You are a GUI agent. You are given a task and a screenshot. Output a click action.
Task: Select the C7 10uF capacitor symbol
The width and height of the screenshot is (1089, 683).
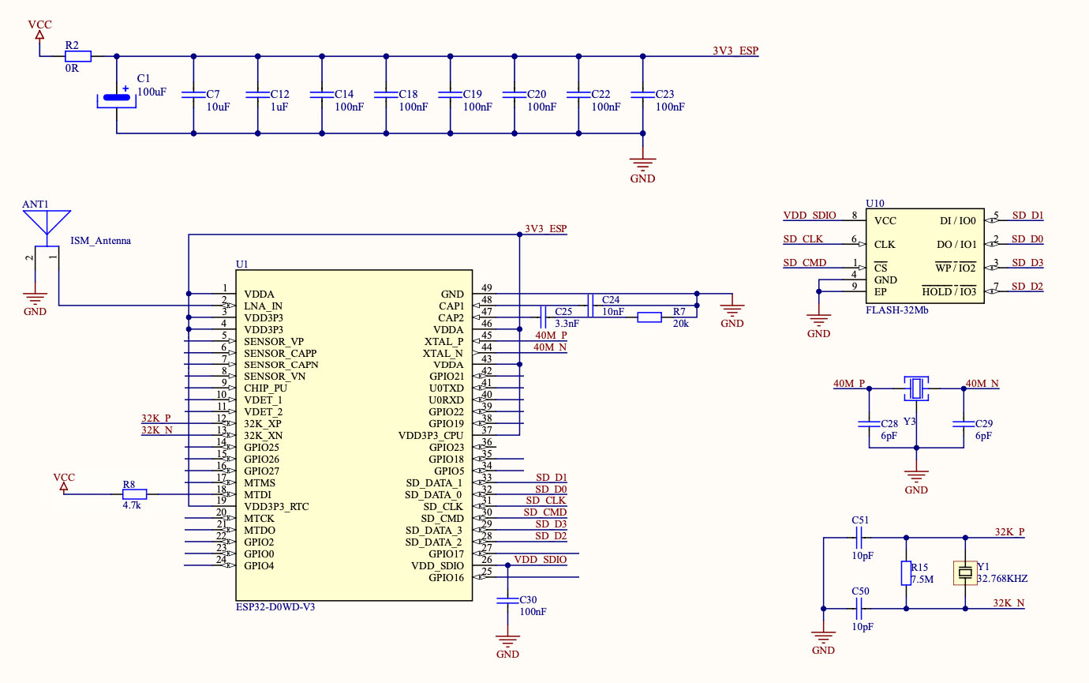pyautogui.click(x=193, y=94)
